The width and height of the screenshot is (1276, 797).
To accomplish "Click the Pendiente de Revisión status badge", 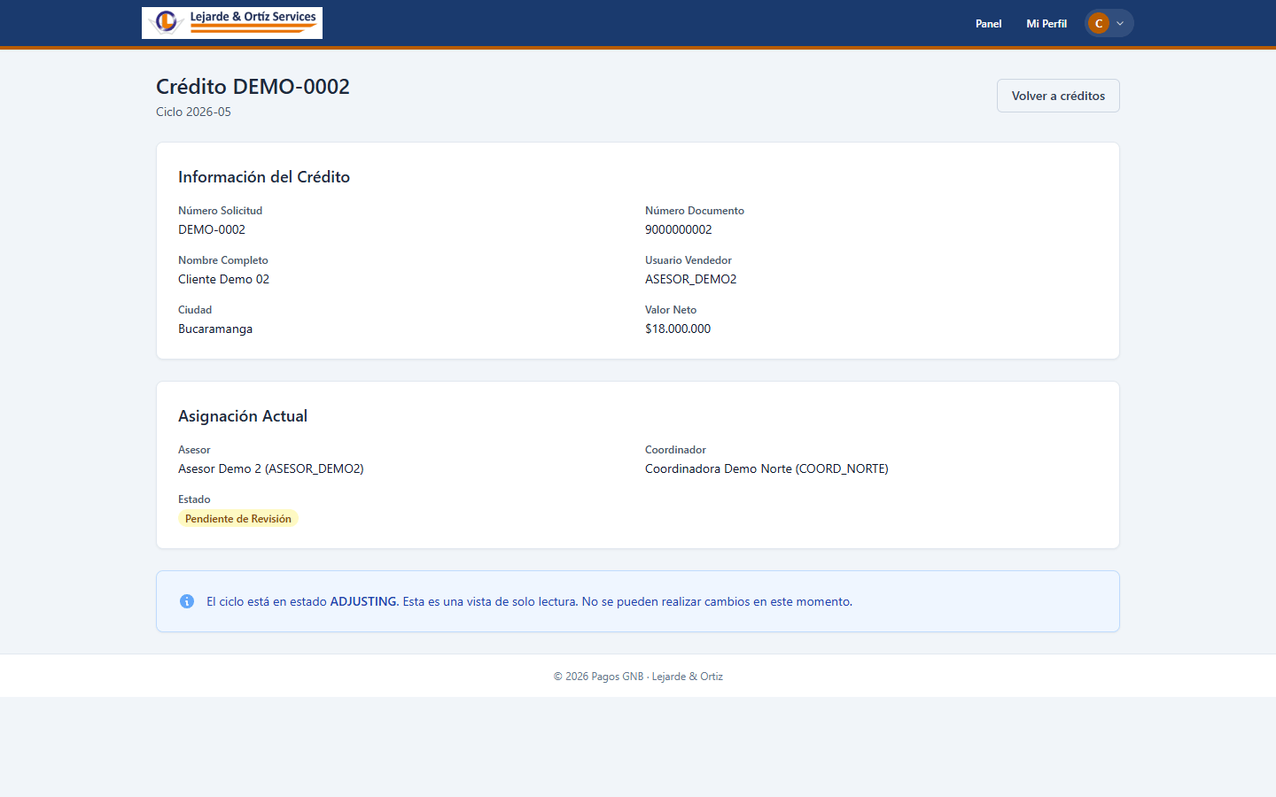I will tap(237, 519).
